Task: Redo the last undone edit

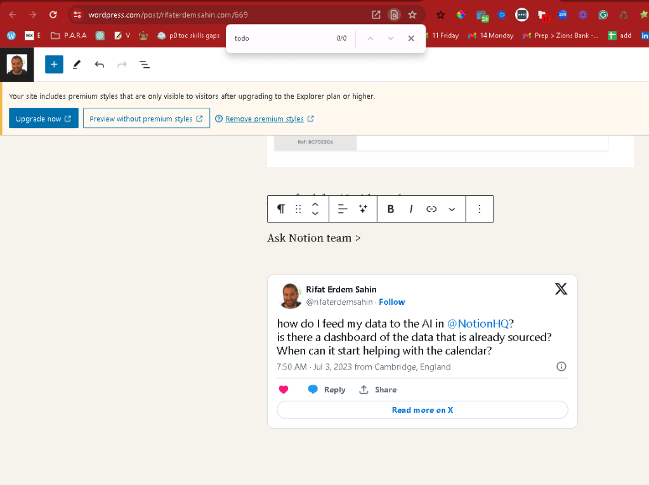Action: pos(122,65)
